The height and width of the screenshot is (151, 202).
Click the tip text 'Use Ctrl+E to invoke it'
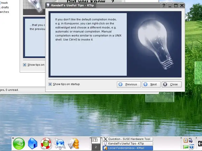(78, 40)
